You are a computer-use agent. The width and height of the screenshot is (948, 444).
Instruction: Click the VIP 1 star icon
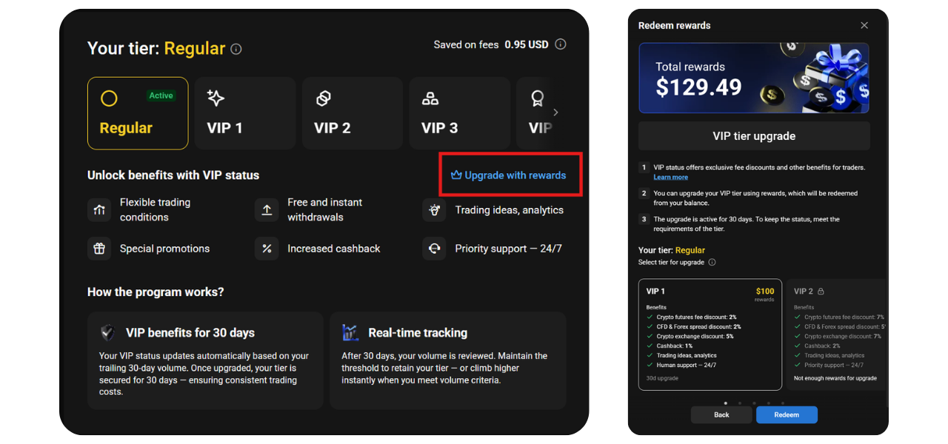[x=216, y=98]
